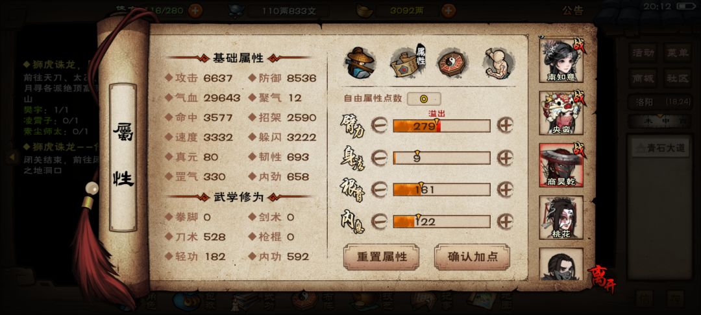This screenshot has height=315, width=701.
Task: Expand the left quest panel arrow
Action: [x=13, y=157]
